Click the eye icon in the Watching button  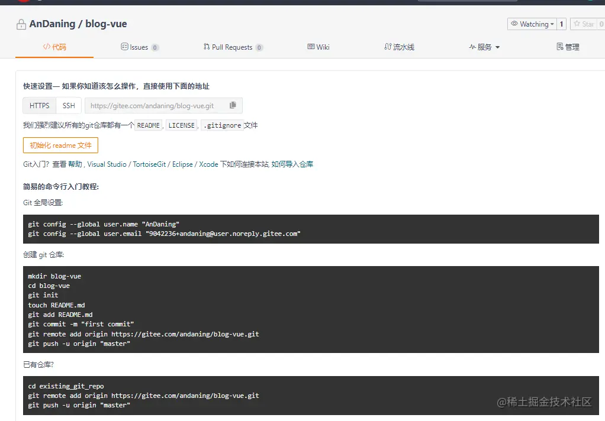514,24
